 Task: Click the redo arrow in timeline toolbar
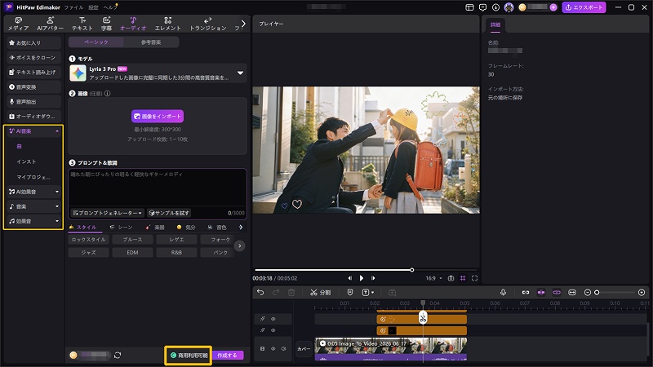point(276,293)
